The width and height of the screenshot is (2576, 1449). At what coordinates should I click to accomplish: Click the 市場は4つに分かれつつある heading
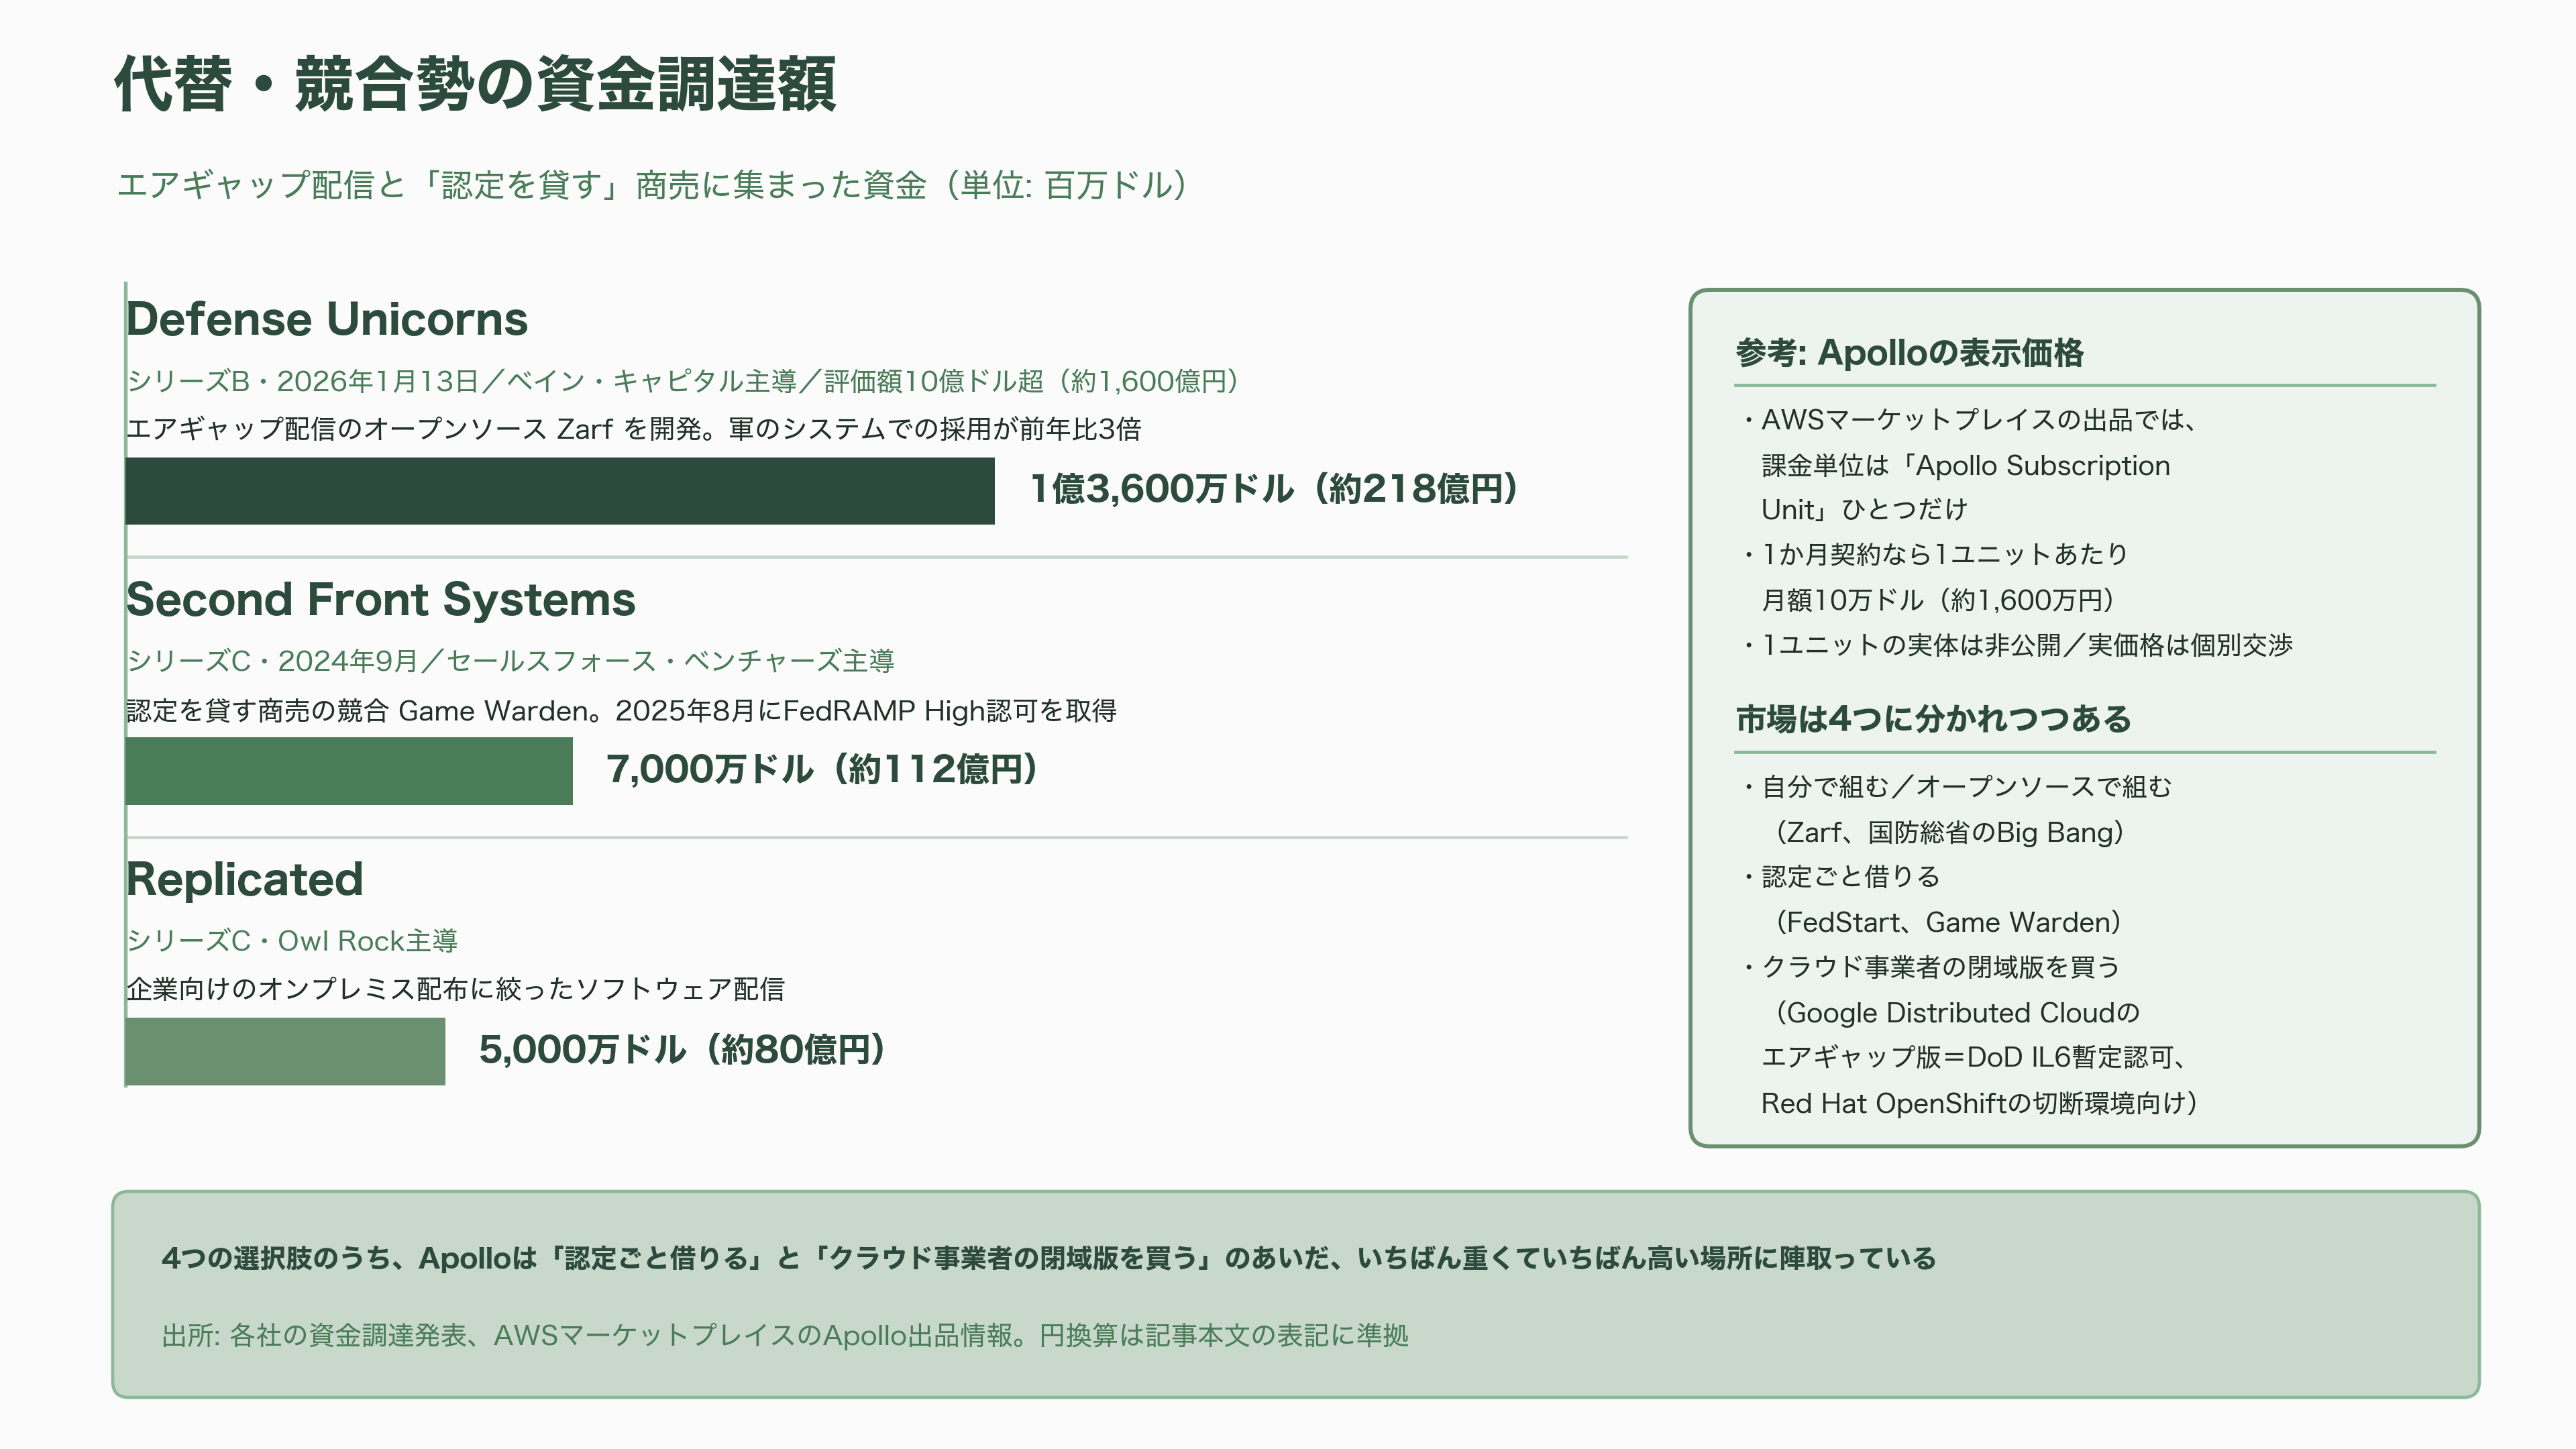click(1934, 719)
